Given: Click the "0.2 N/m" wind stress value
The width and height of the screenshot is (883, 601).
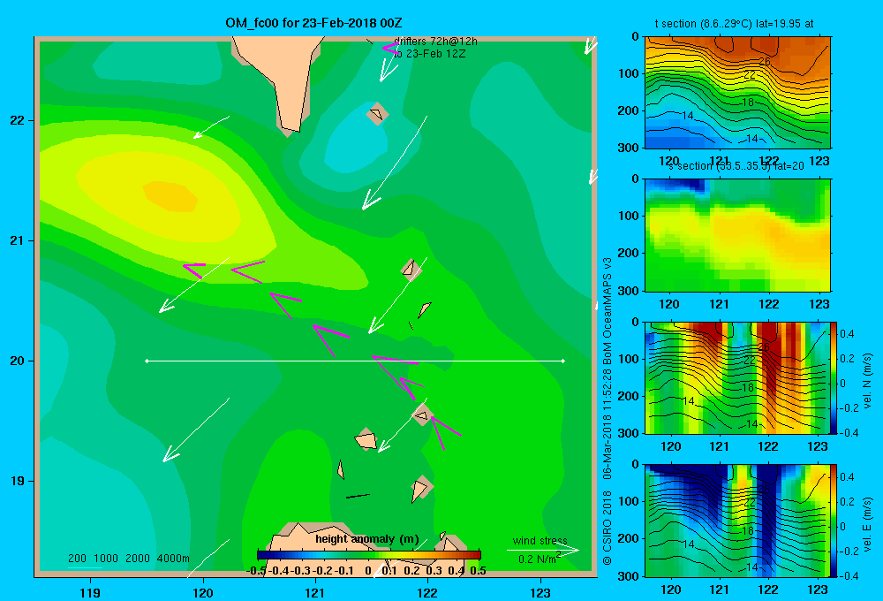Looking at the screenshot, I should (x=537, y=559).
